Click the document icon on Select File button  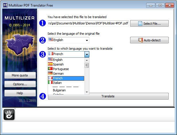tap(140, 24)
